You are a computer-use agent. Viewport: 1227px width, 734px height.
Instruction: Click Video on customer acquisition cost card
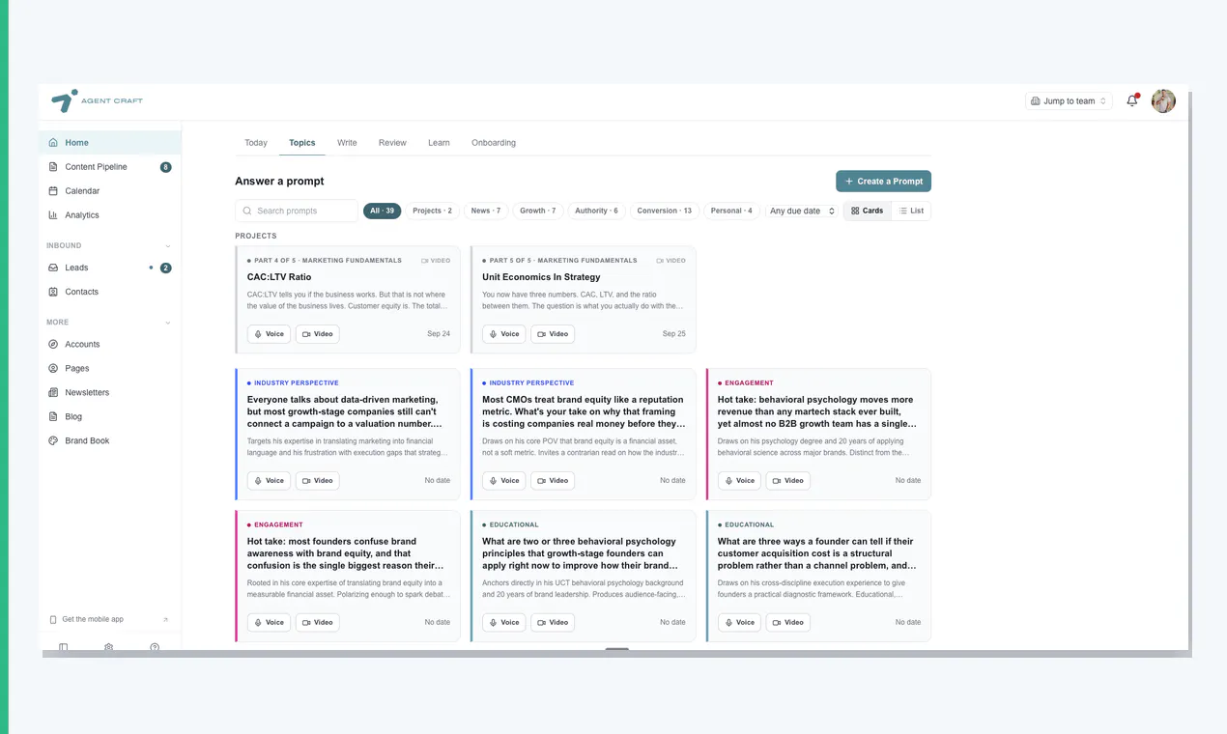[x=787, y=622]
